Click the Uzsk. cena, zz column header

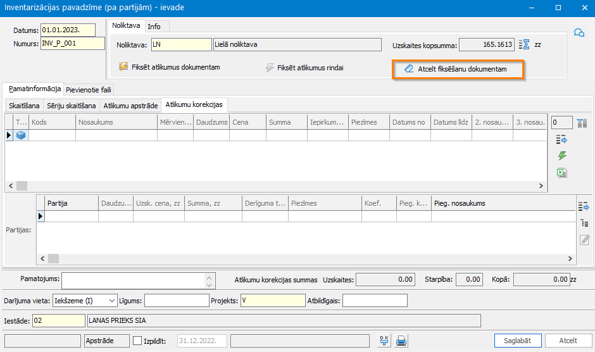[x=159, y=203]
